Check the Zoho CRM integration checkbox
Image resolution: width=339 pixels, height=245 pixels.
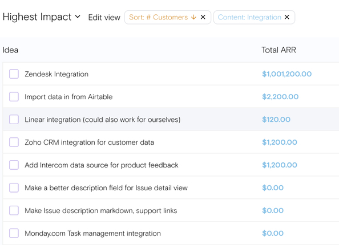(x=14, y=142)
